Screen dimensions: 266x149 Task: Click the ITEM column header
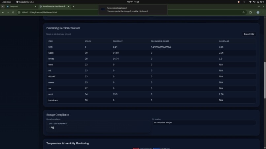pyautogui.click(x=50, y=41)
